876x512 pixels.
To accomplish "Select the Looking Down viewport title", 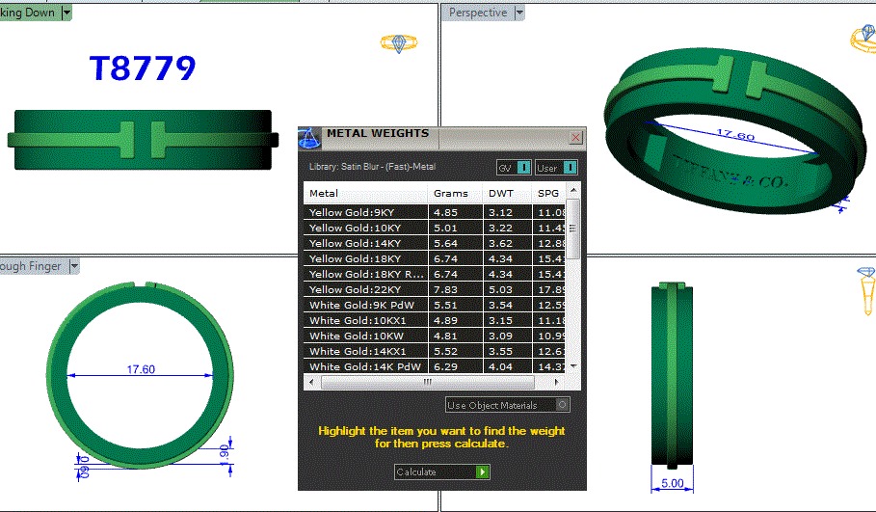I will point(29,13).
